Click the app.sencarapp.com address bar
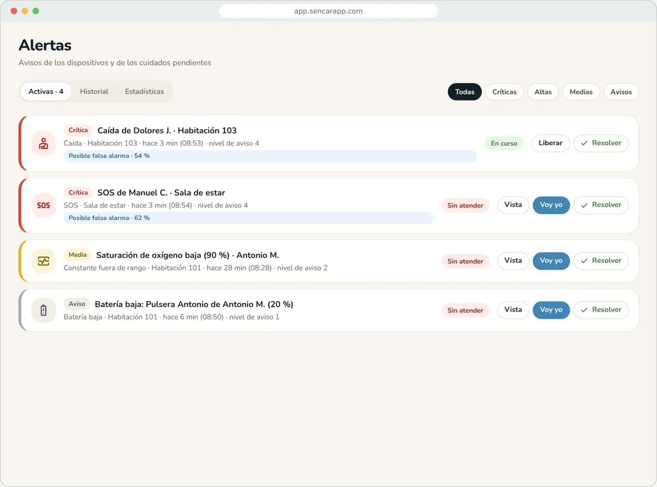This screenshot has height=487, width=657. tap(328, 11)
